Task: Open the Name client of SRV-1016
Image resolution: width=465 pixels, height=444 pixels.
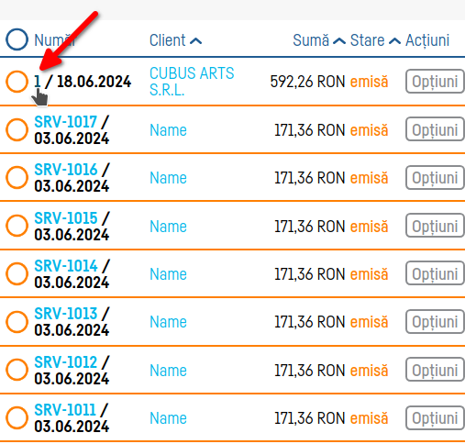Action: pos(168,178)
